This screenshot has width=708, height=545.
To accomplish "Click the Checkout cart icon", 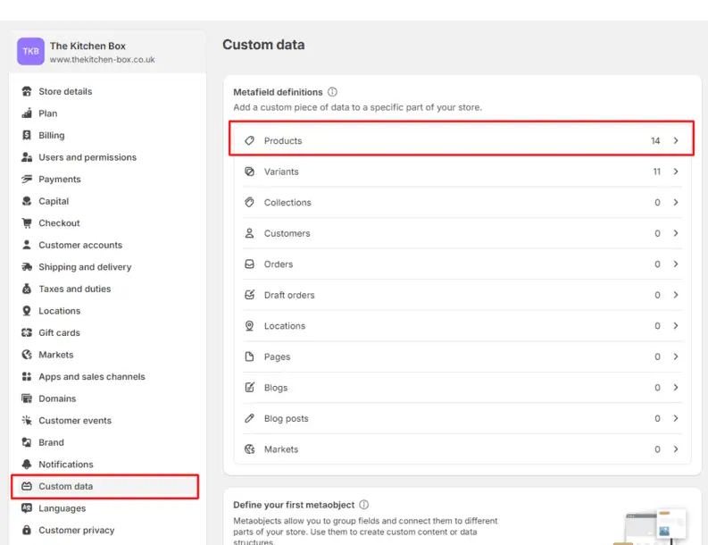I will click(x=27, y=222).
